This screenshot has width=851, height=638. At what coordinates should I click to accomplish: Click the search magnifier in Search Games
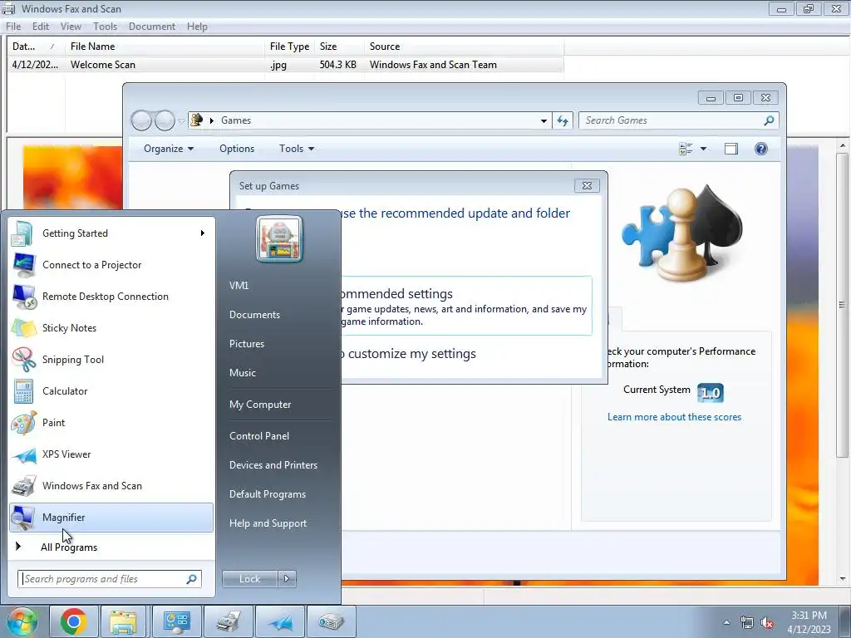pyautogui.click(x=769, y=120)
